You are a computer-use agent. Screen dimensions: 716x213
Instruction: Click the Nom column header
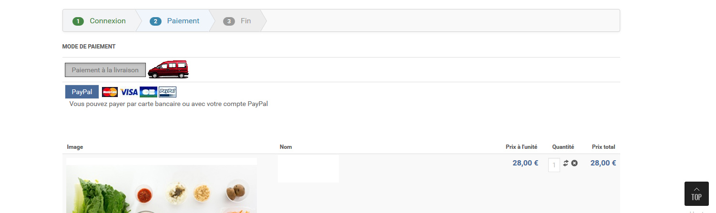pyautogui.click(x=286, y=147)
